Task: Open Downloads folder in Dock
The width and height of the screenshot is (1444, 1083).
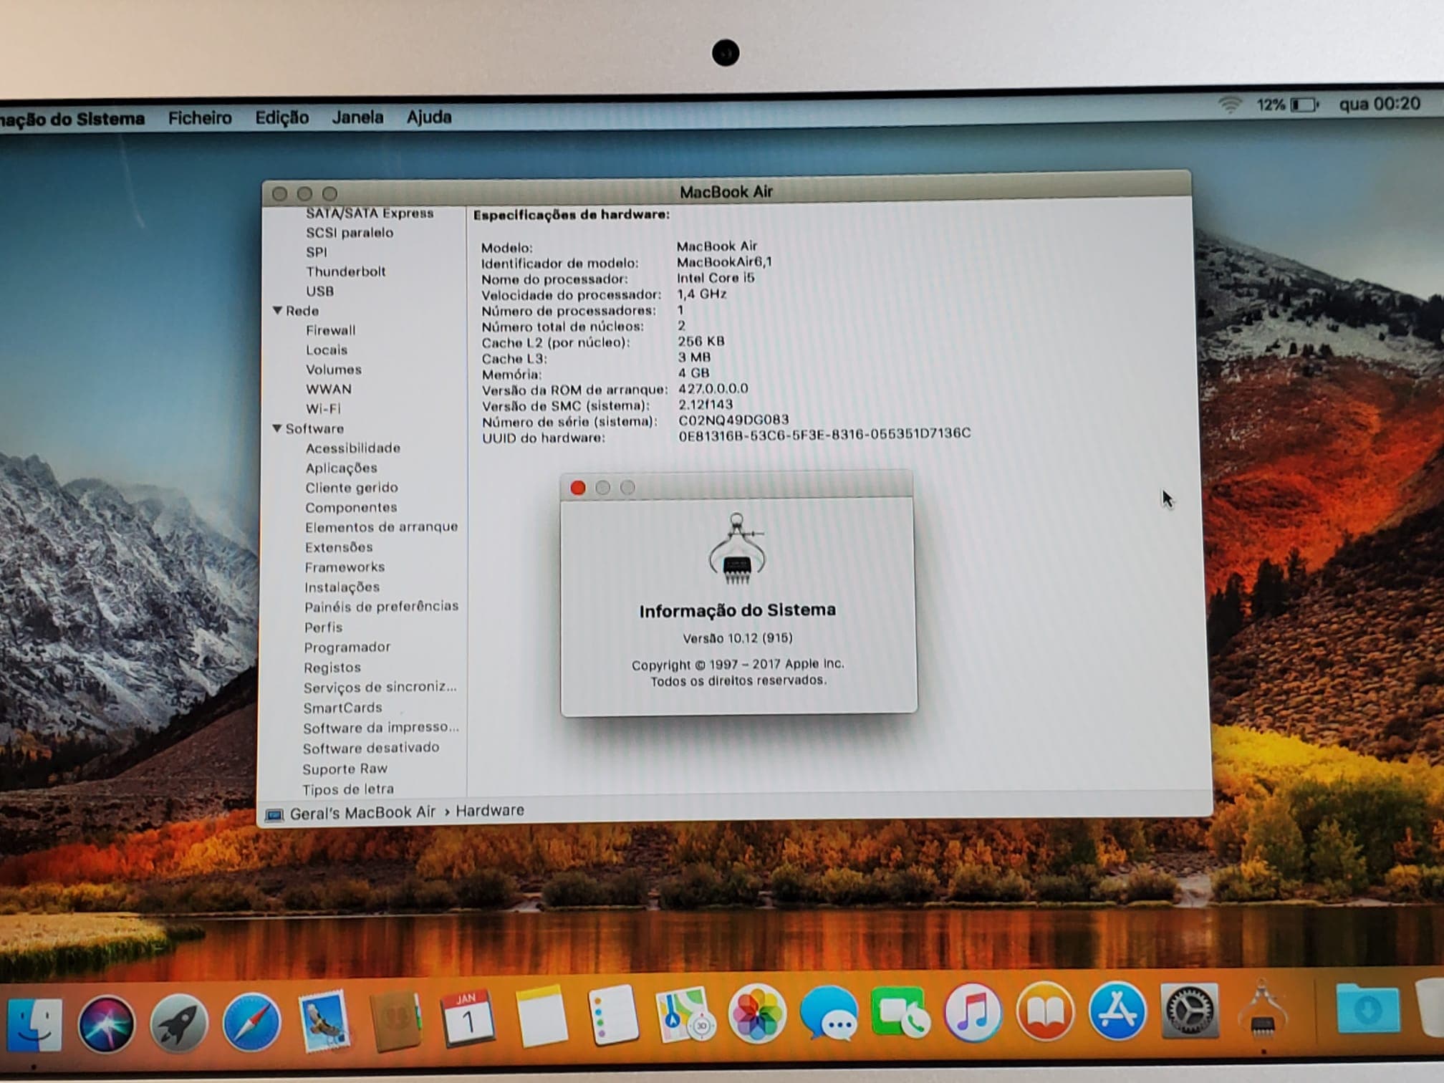Action: [x=1367, y=1008]
